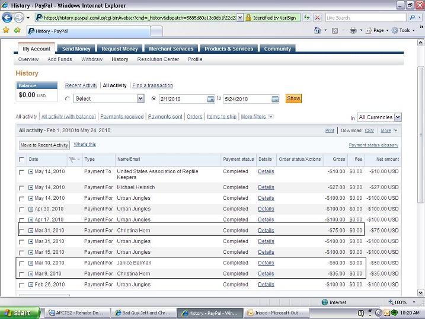
Task: Click the page vertical scrollbar up arrow
Action: [420, 42]
